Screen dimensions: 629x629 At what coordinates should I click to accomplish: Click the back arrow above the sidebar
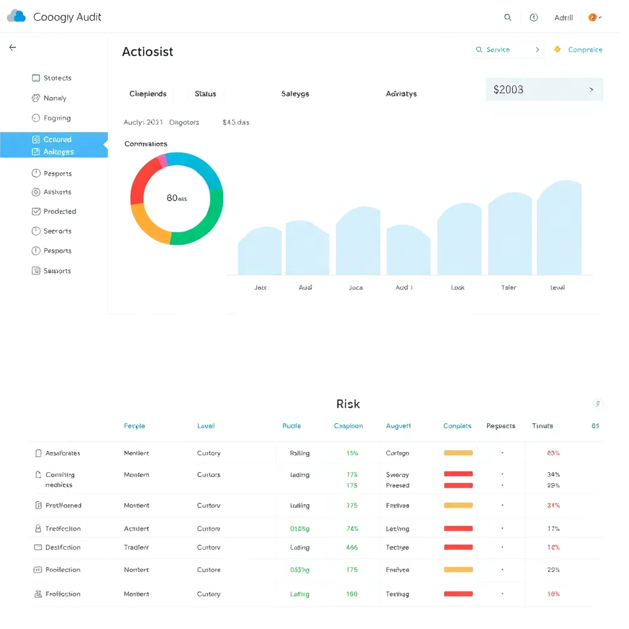coord(12,47)
